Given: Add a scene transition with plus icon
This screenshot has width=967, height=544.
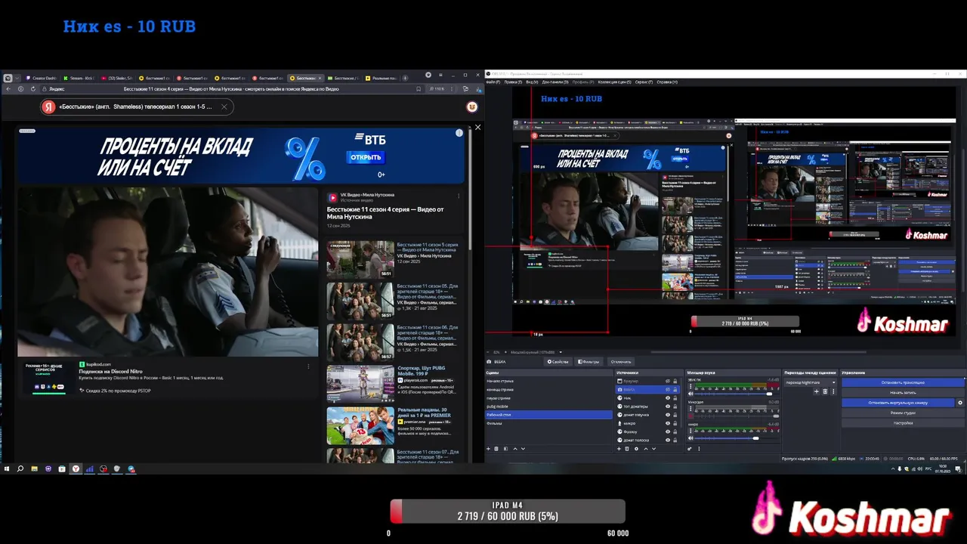Looking at the screenshot, I should pos(816,391).
